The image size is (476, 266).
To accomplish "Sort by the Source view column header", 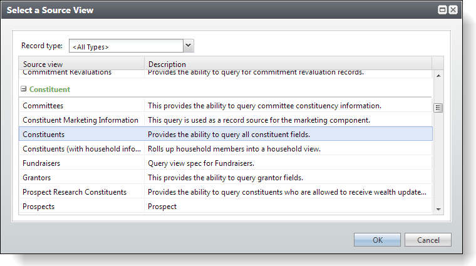I will click(x=81, y=64).
